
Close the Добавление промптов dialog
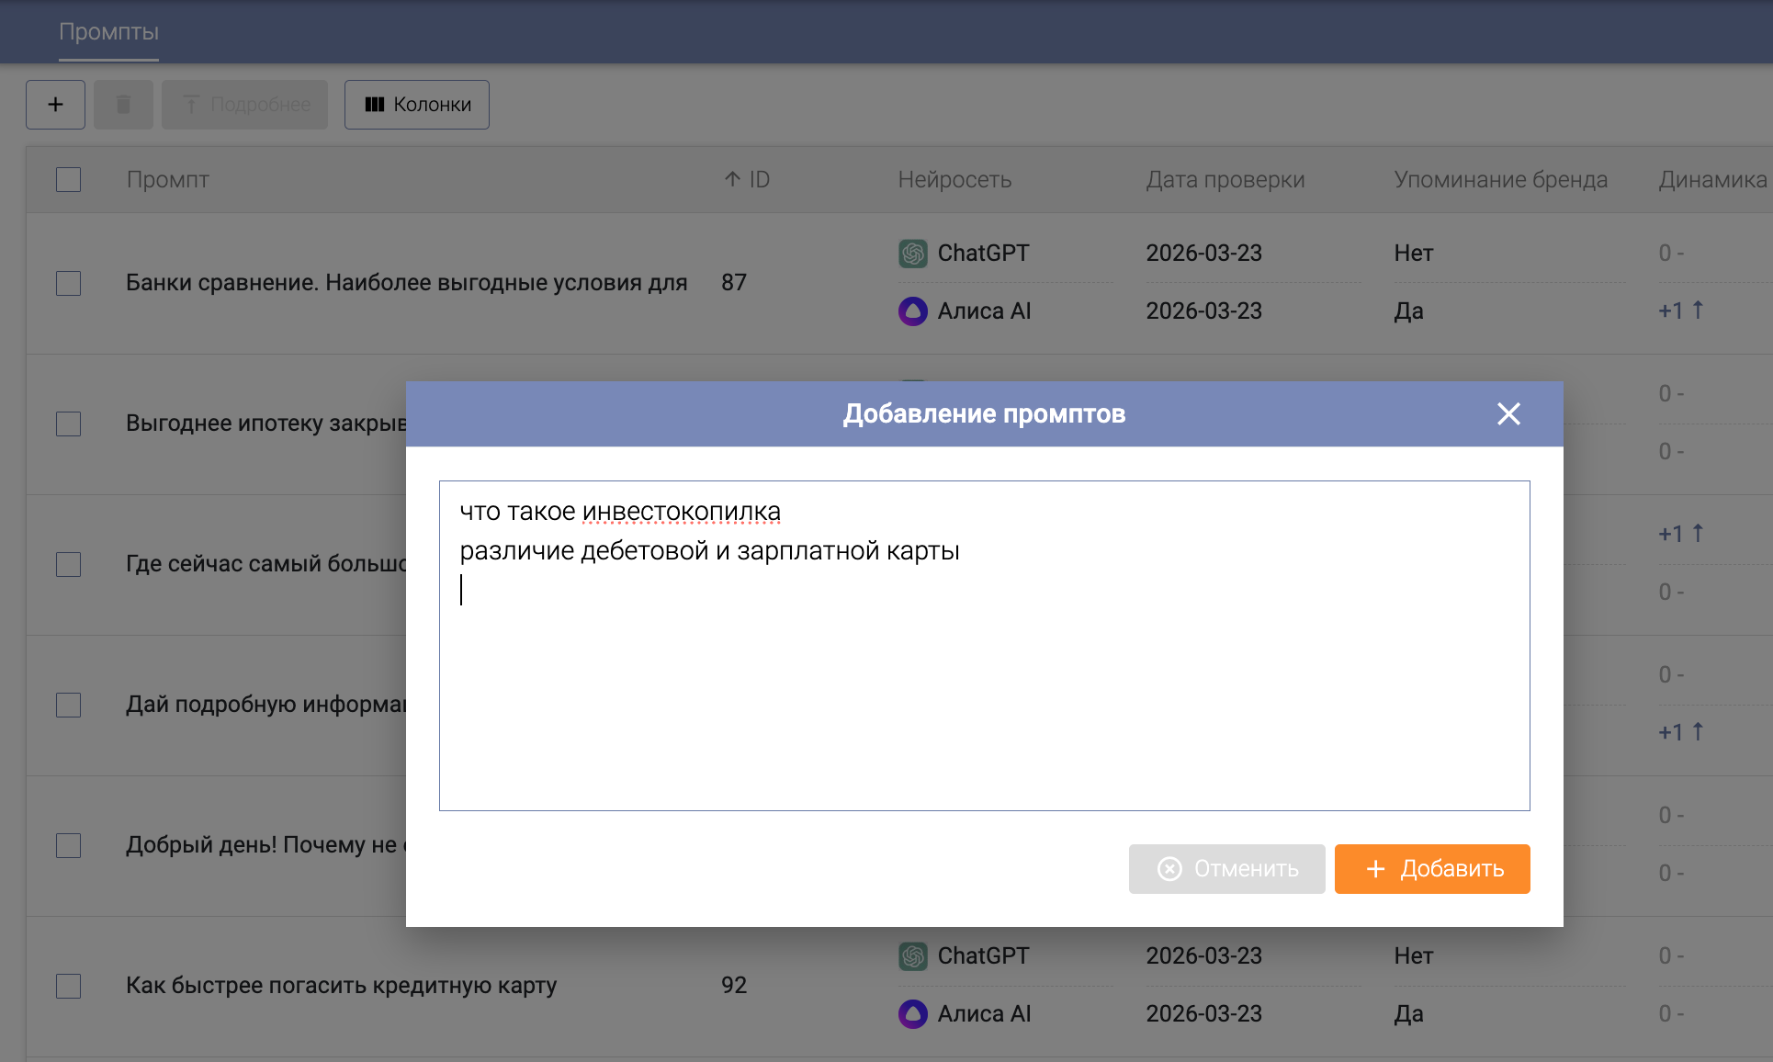click(x=1508, y=413)
